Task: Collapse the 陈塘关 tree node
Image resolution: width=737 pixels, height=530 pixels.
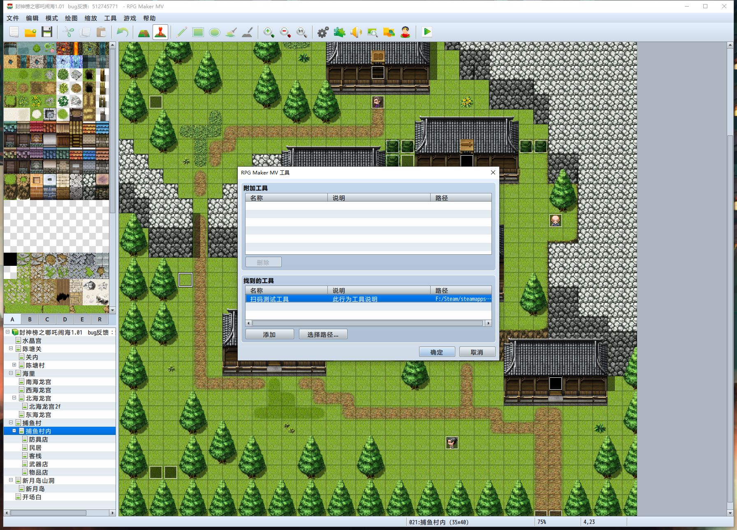Action: click(x=11, y=349)
